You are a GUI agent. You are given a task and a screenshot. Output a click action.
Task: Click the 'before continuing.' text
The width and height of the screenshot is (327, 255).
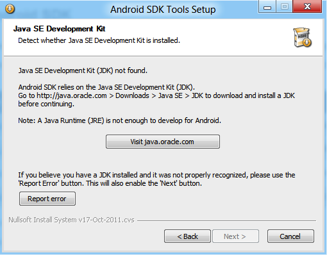point(46,104)
